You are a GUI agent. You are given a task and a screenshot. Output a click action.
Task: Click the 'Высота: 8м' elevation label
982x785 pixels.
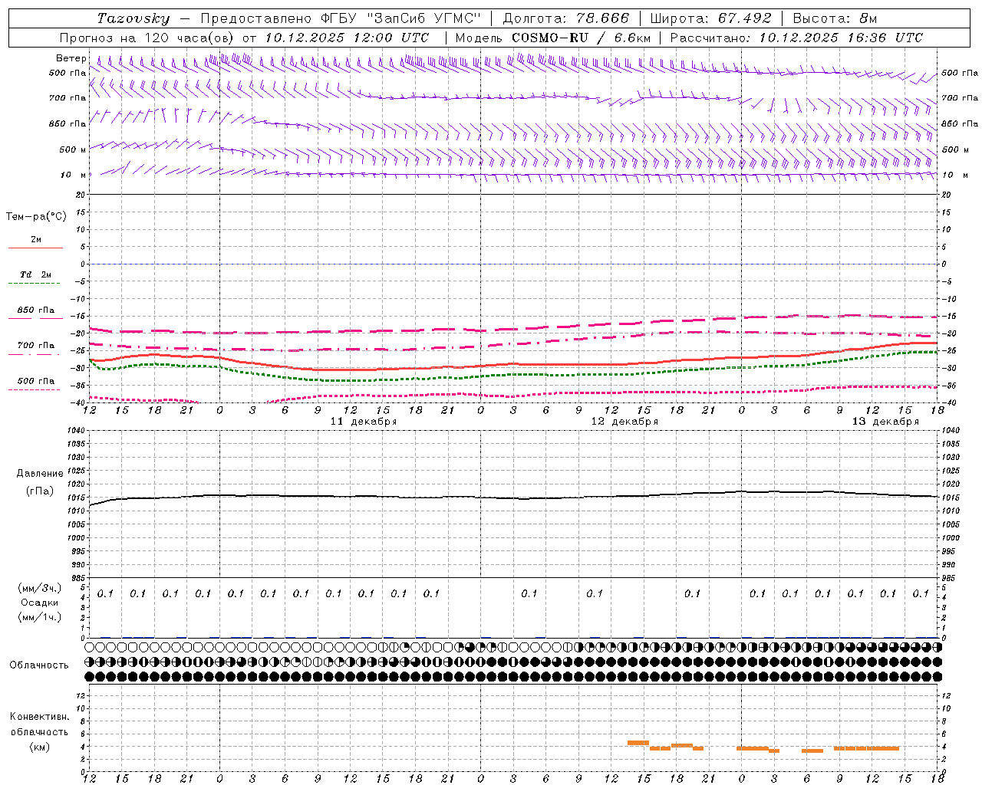point(834,18)
